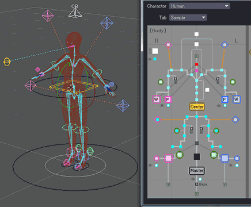
Task: Select the green circle on the right arm
Action: 161,82
